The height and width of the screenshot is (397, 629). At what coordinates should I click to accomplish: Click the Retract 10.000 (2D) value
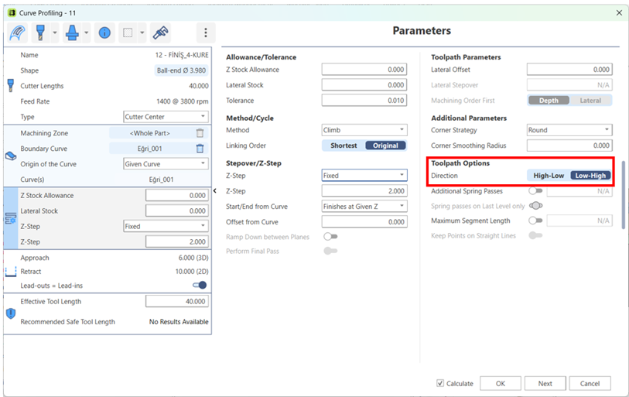[192, 272]
